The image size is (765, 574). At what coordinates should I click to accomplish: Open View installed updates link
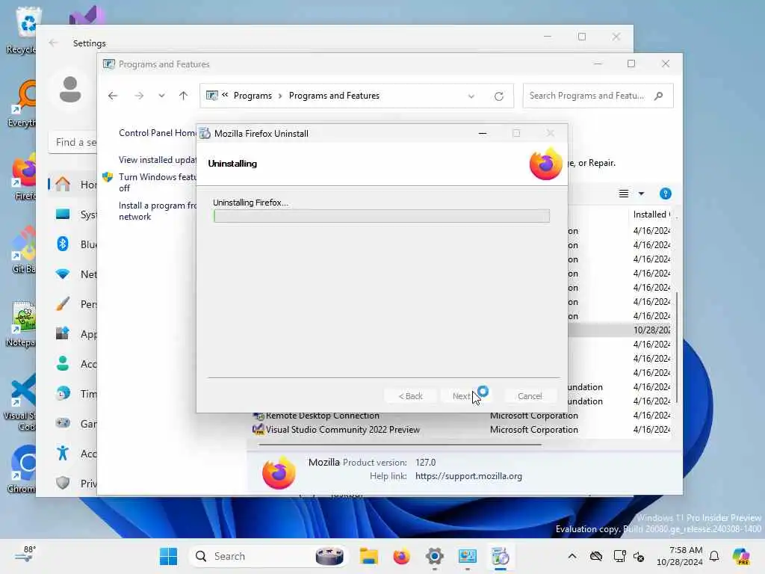[157, 160]
